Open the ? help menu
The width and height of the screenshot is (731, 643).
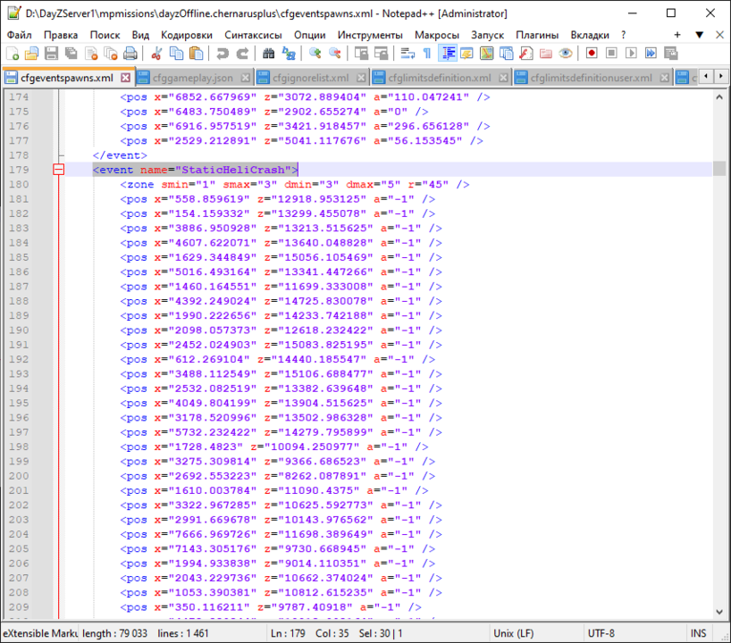pyautogui.click(x=623, y=35)
